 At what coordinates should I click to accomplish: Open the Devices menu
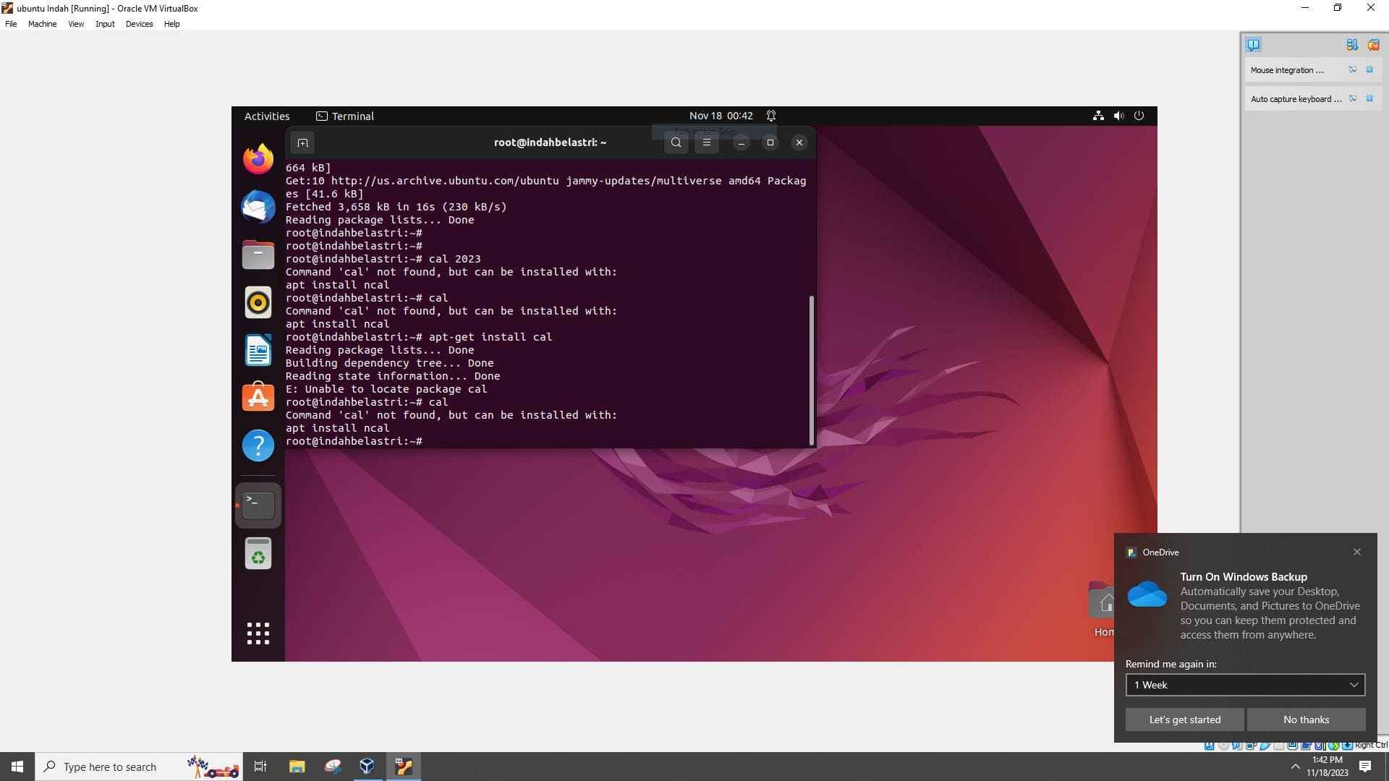coord(139,24)
